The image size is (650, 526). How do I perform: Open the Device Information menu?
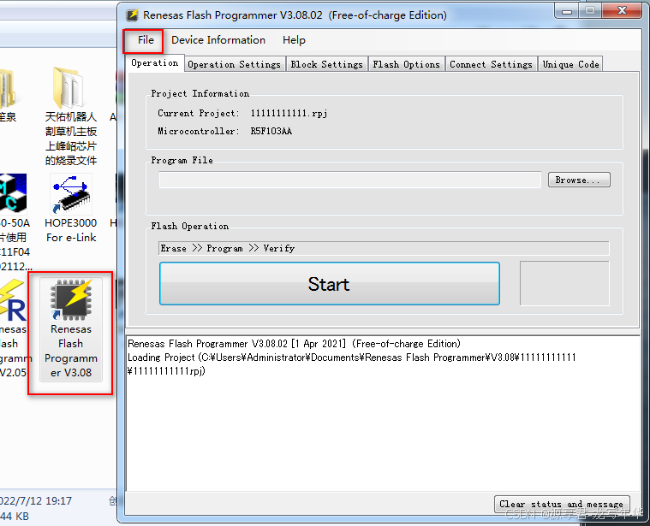(218, 40)
